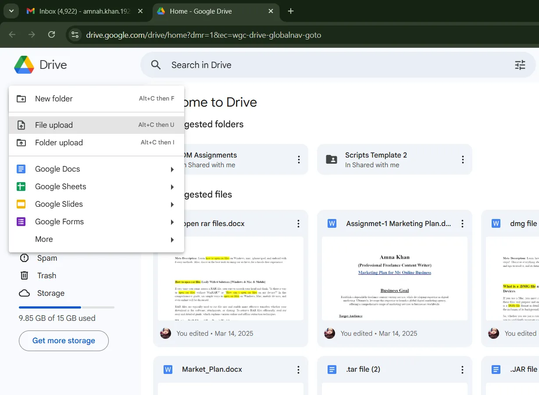Open a new browser tab
Screen dimensions: 539x395
point(290,11)
